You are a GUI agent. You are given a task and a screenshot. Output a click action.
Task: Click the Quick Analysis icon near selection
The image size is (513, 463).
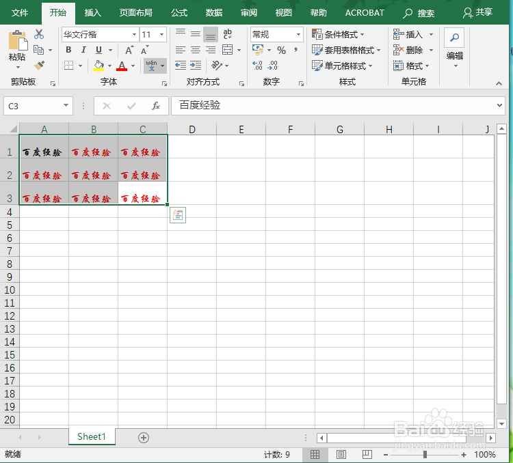[178, 215]
